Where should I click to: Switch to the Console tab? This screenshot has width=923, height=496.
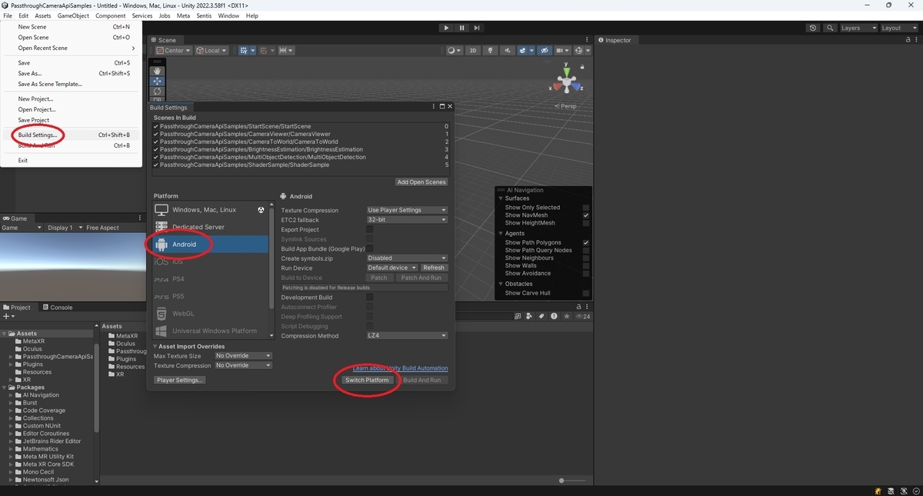tap(58, 307)
